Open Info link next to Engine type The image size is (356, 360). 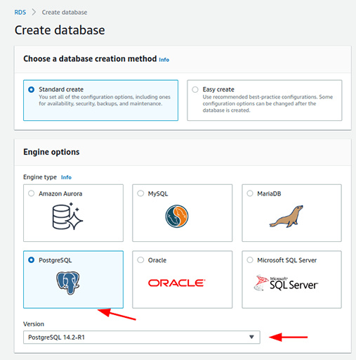coord(66,177)
